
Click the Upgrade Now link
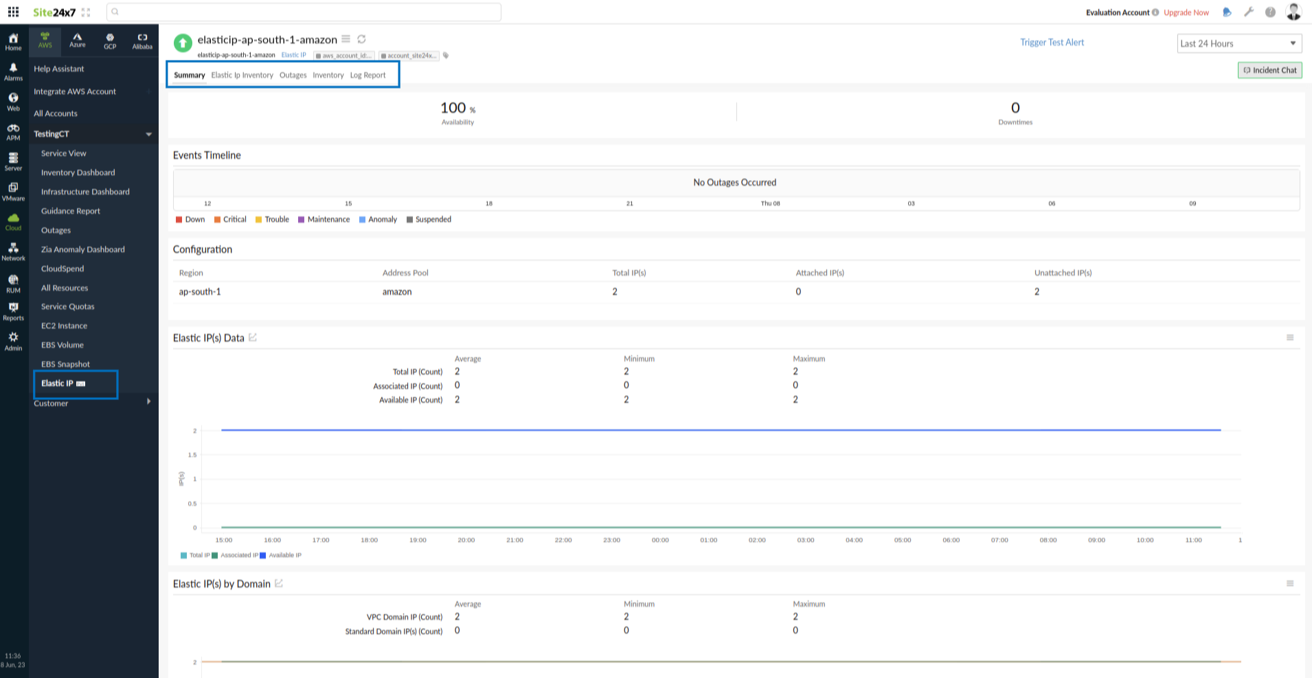[x=1186, y=12]
